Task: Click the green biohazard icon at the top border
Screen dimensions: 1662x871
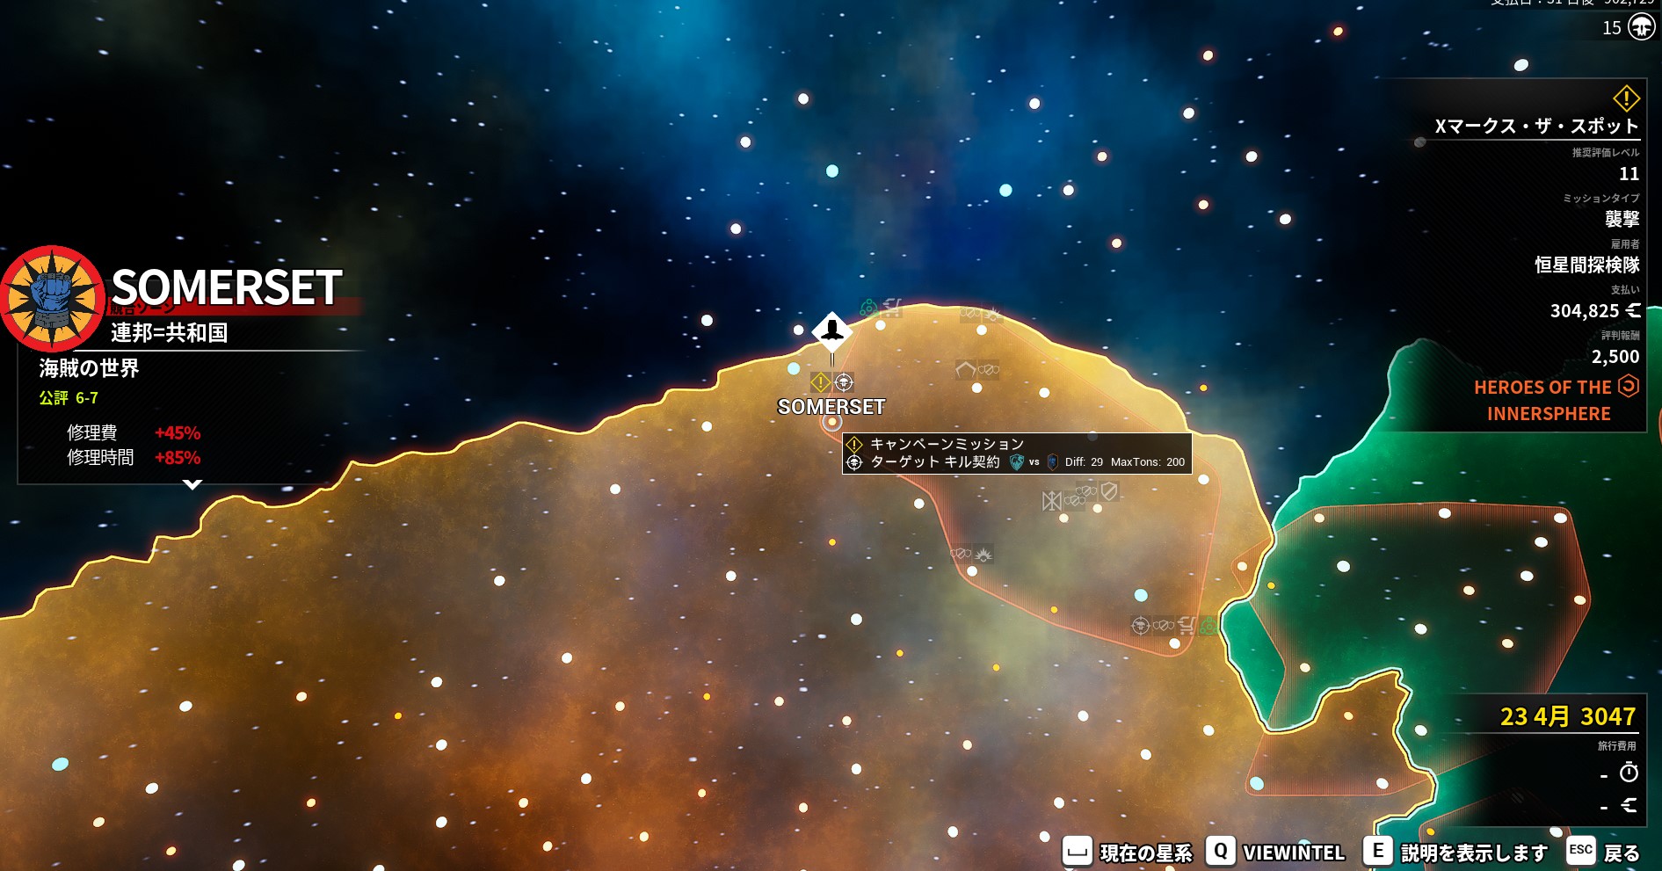Action: pyautogui.click(x=868, y=308)
